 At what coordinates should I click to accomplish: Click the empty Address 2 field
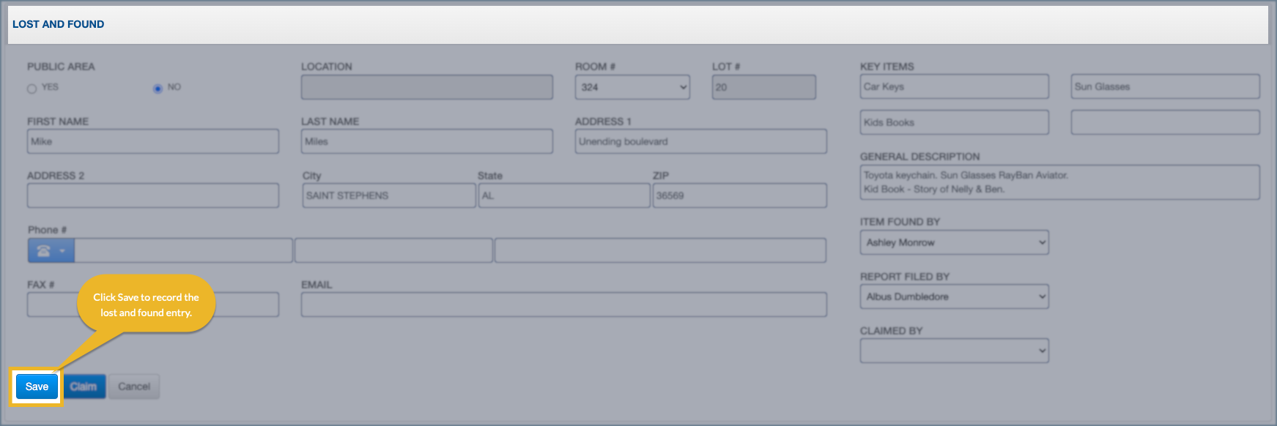coord(152,195)
